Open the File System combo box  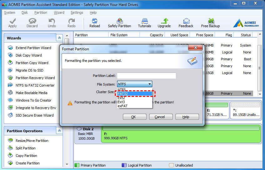point(135,84)
